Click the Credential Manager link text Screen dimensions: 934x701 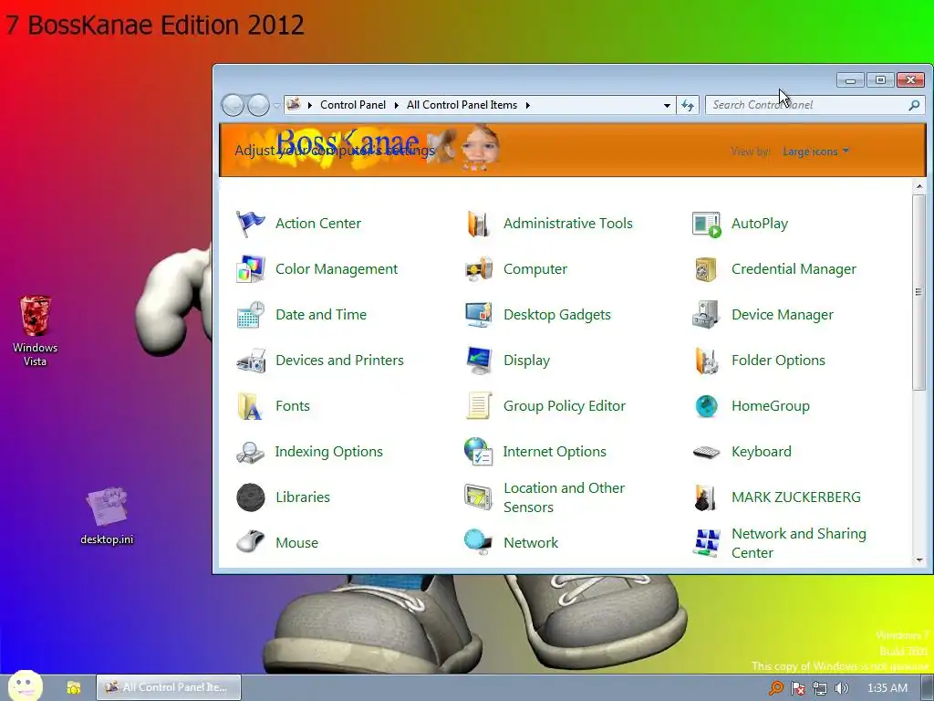[x=794, y=269]
